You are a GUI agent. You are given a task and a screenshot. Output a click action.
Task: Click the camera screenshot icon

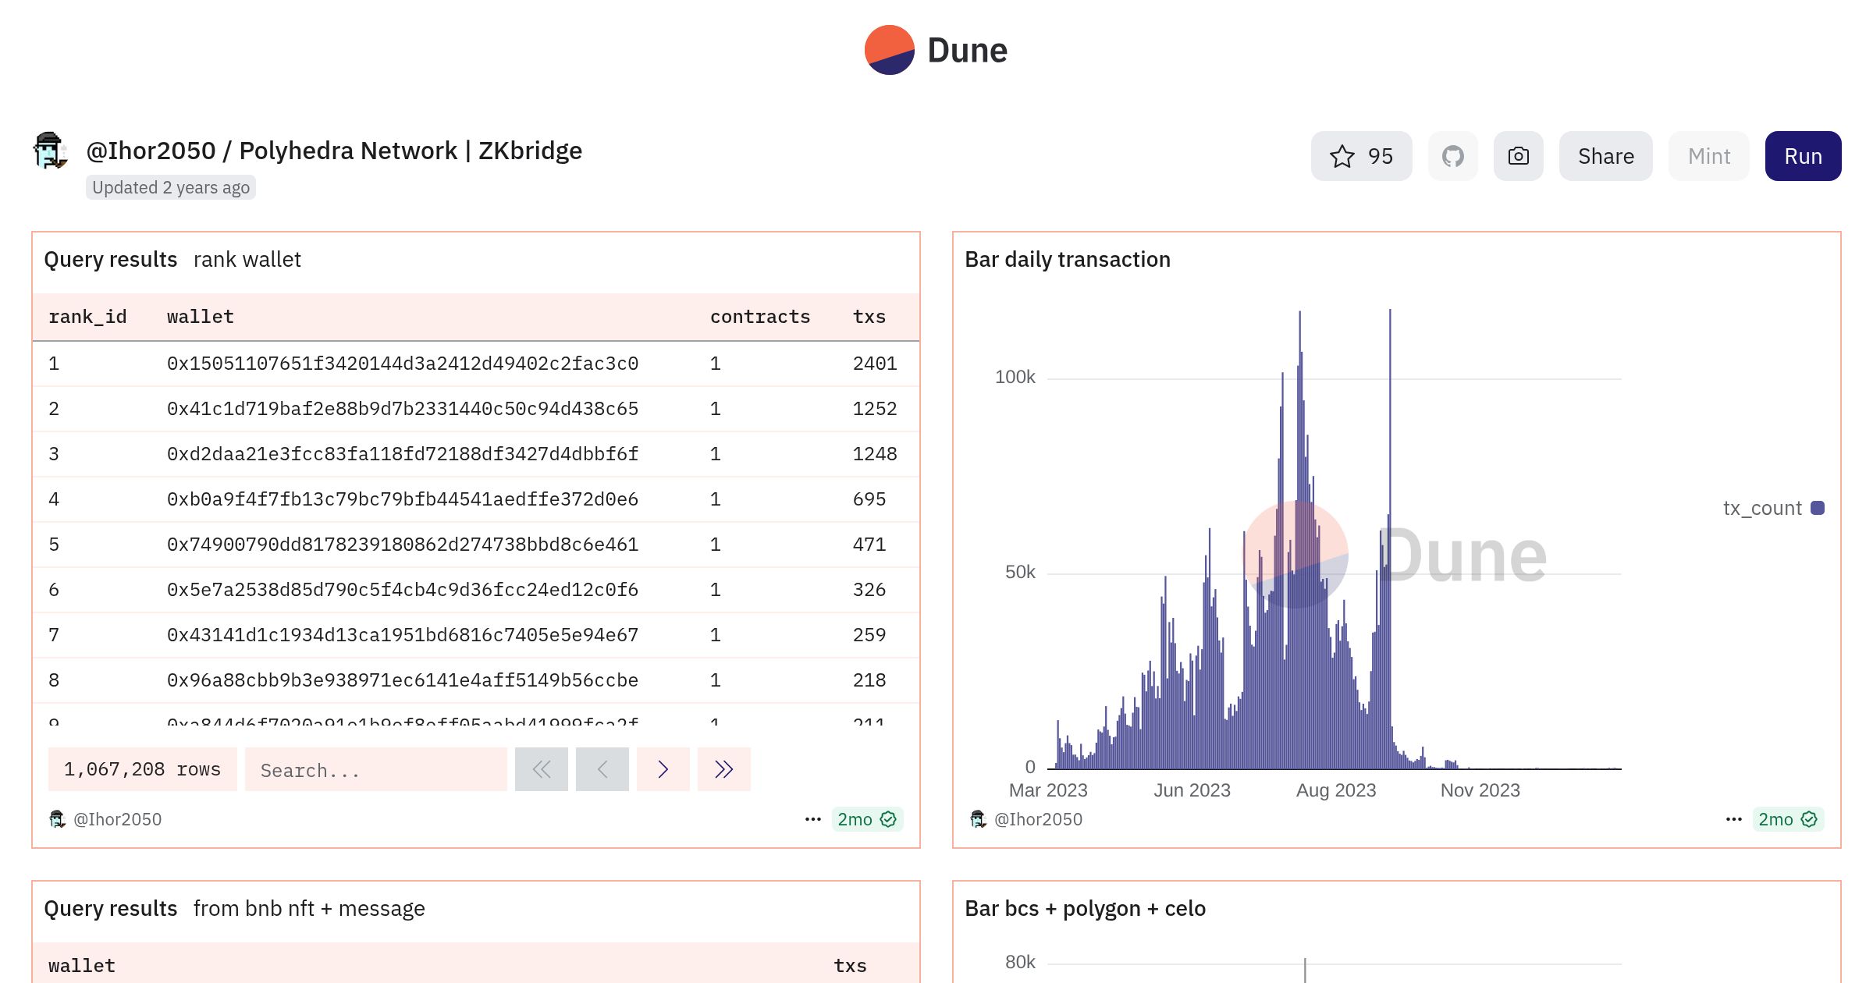coord(1518,156)
